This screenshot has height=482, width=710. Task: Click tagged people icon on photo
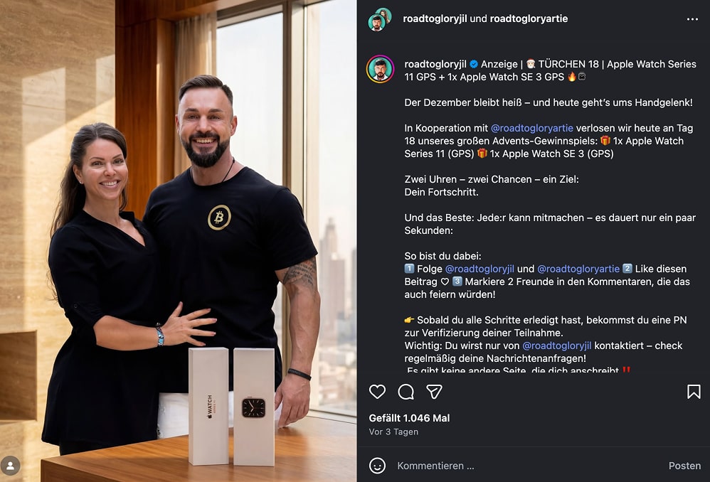coord(10,465)
